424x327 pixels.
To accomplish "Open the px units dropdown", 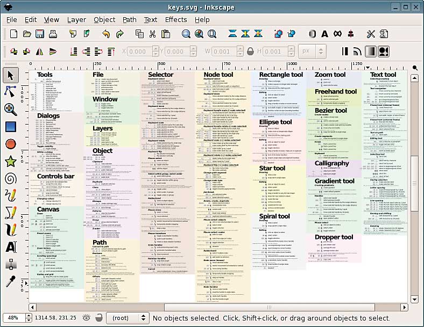I will pos(312,51).
